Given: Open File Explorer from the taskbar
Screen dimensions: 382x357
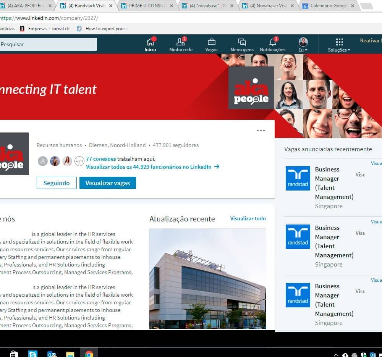Looking at the screenshot, I should [70, 354].
